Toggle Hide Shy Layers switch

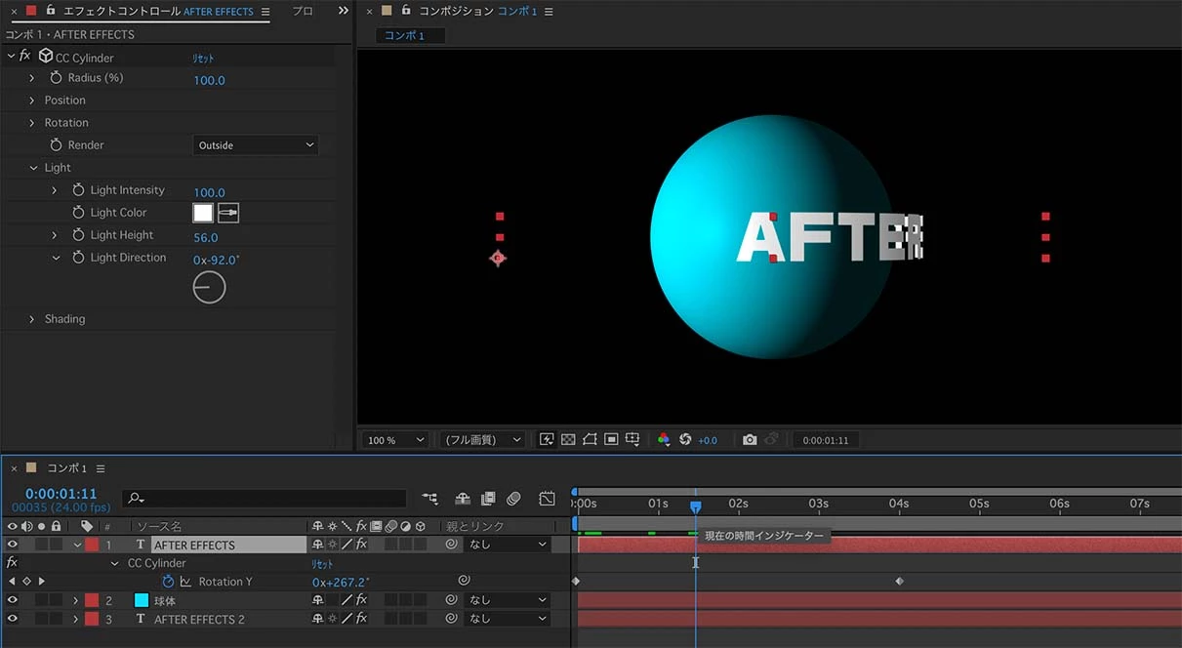tap(463, 499)
